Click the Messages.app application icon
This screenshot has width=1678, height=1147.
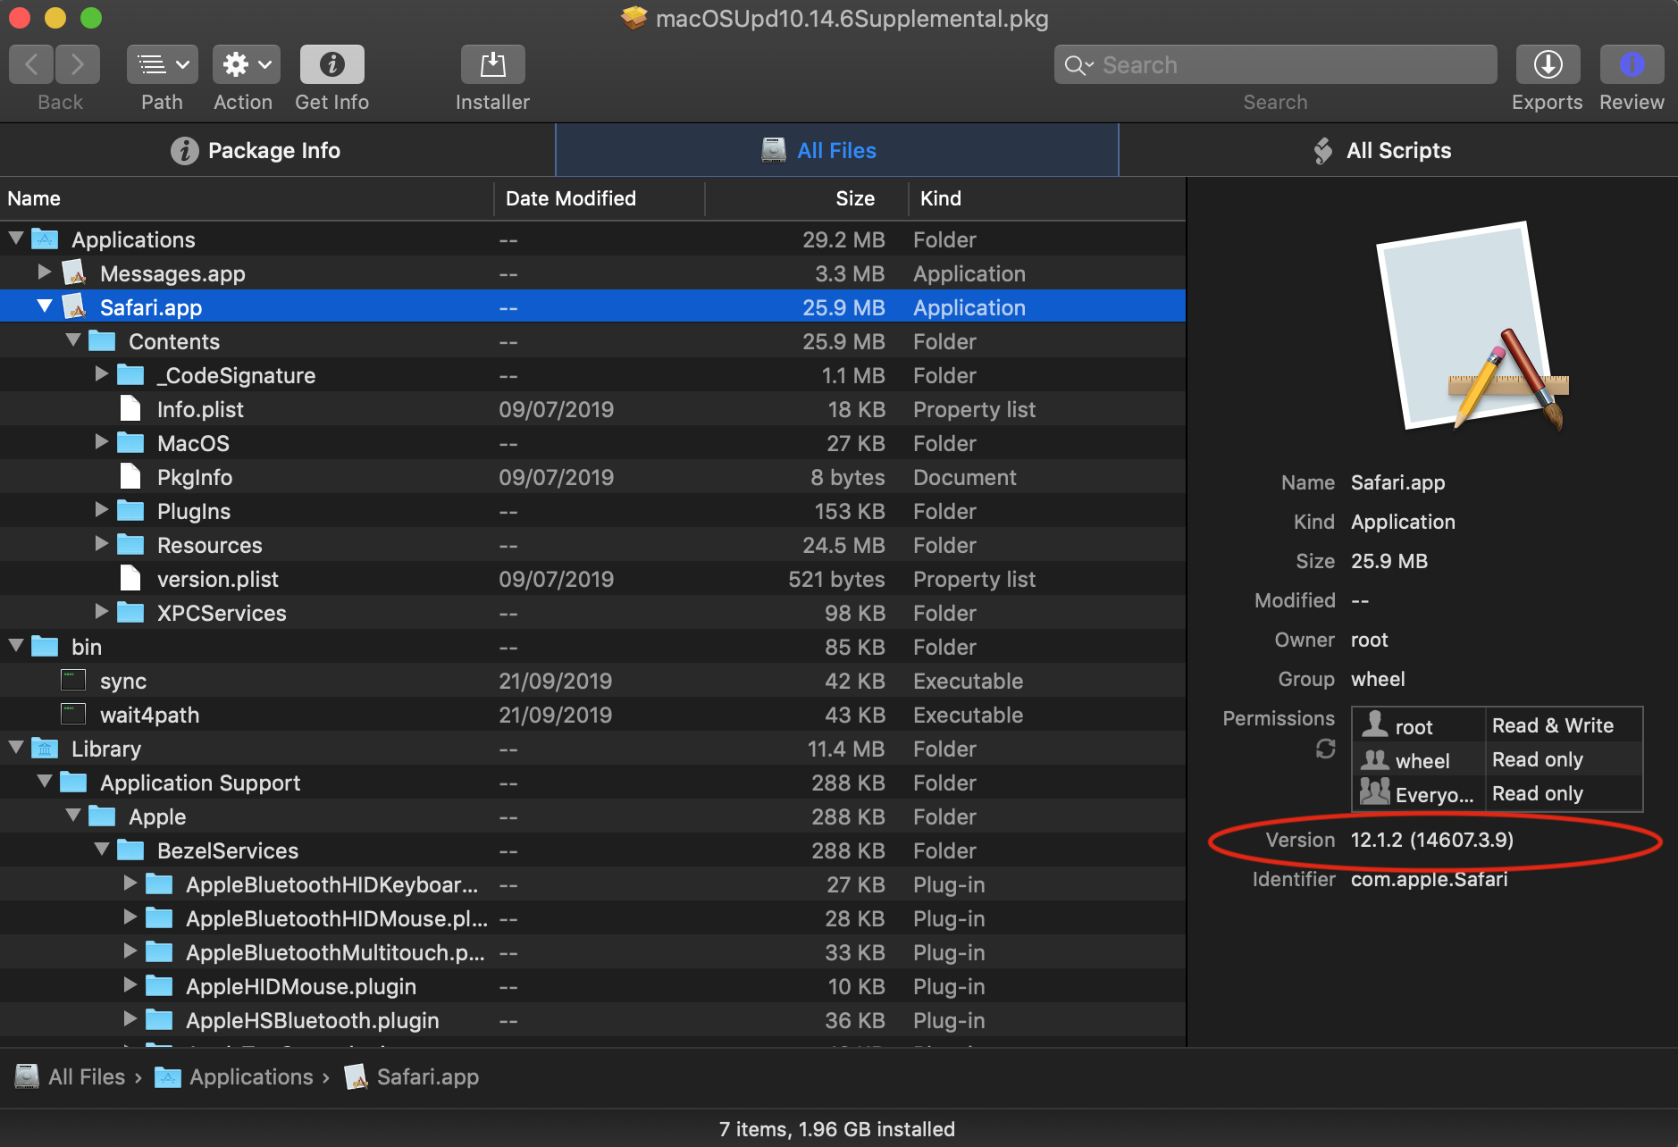click(x=74, y=272)
